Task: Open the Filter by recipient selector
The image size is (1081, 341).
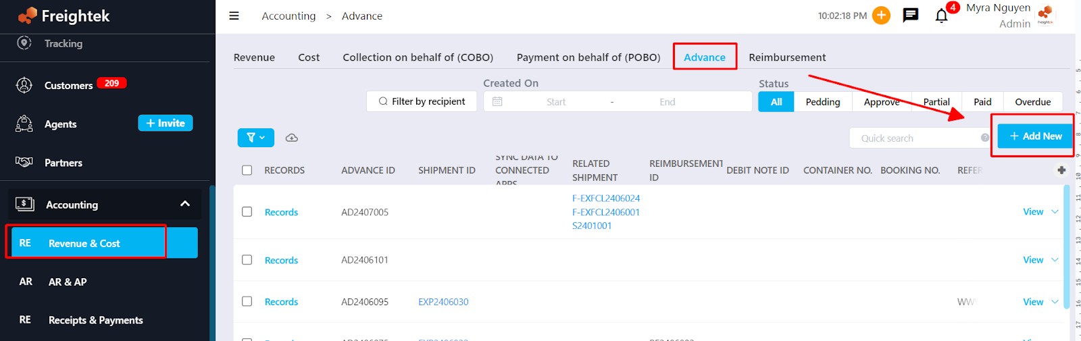Action: click(x=422, y=101)
